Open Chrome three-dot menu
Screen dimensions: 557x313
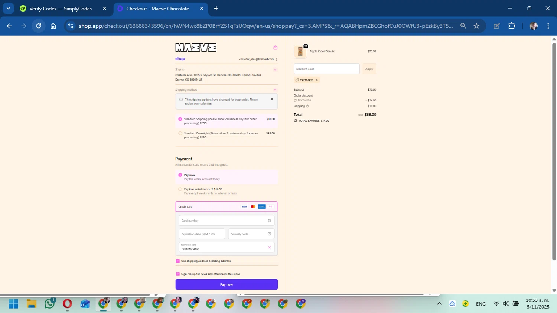click(548, 26)
